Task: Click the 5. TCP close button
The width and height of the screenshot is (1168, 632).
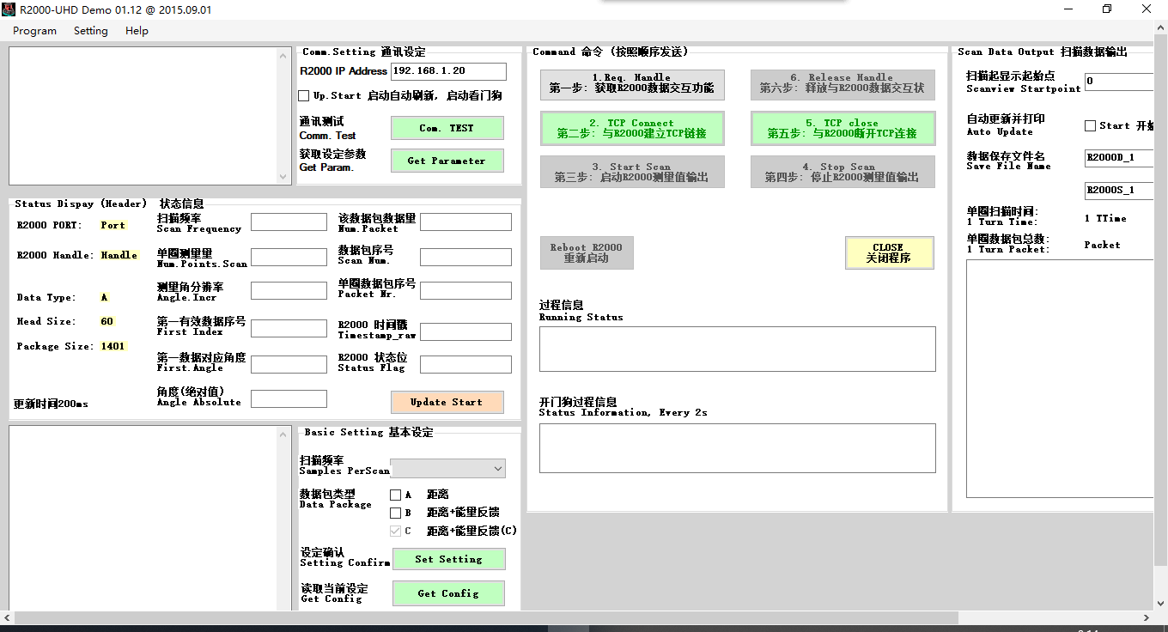Action: click(843, 129)
